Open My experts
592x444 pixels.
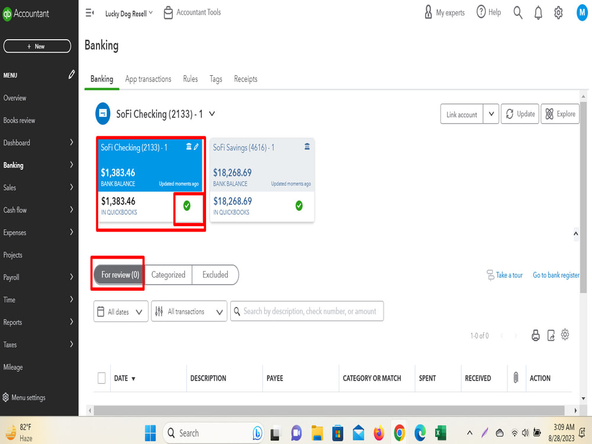[445, 12]
